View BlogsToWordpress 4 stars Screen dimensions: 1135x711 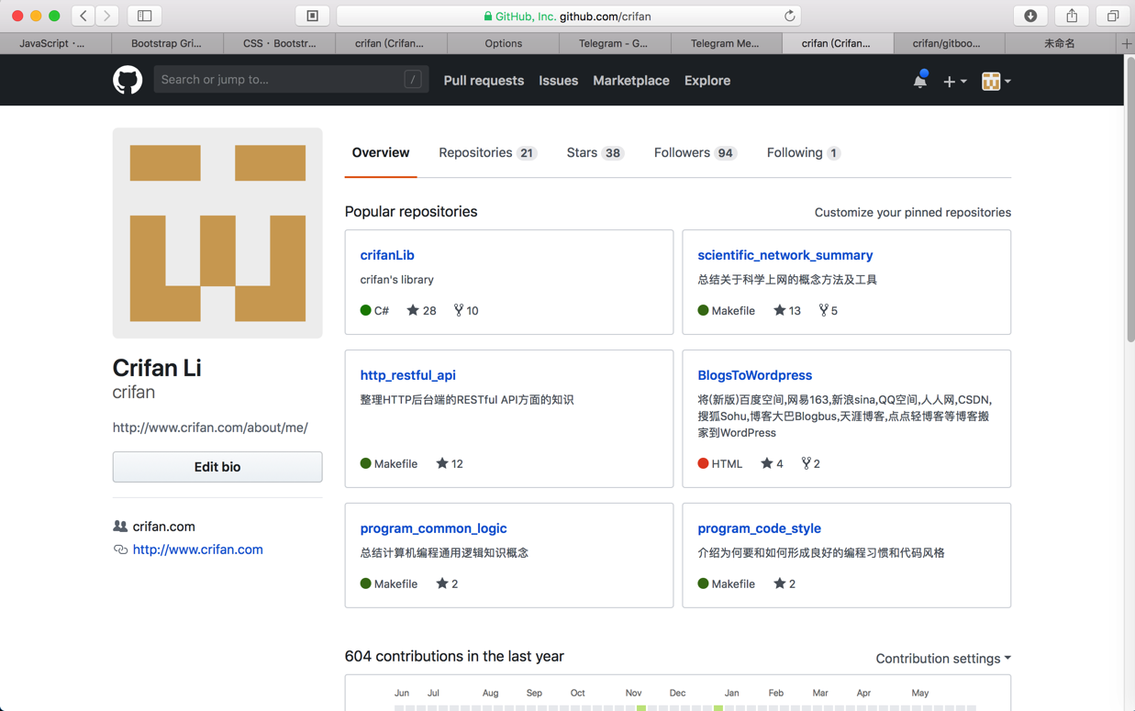pyautogui.click(x=772, y=464)
